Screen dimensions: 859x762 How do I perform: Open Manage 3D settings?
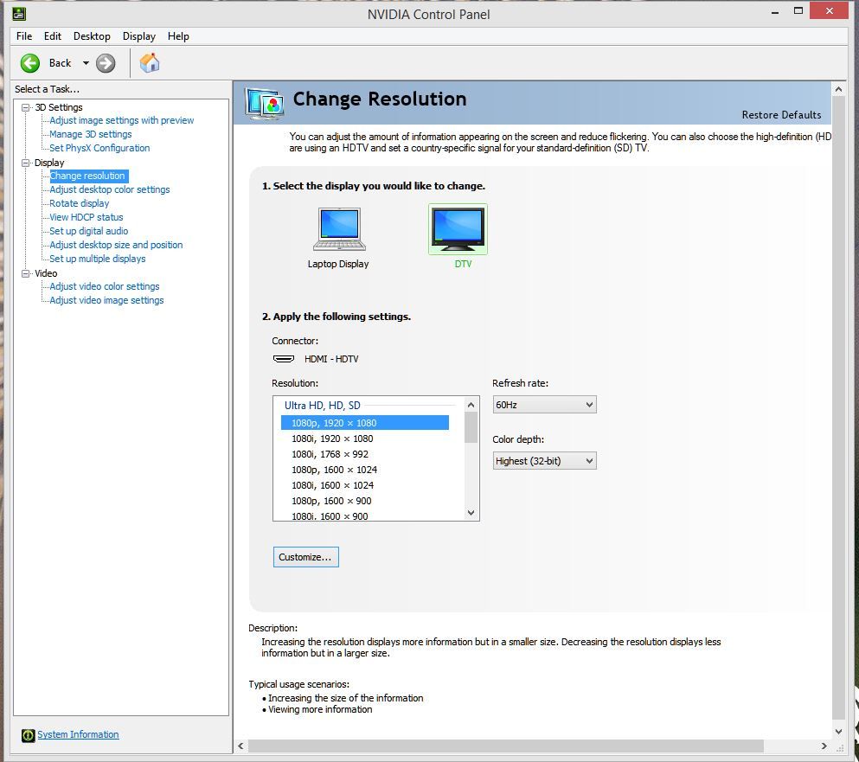[90, 134]
